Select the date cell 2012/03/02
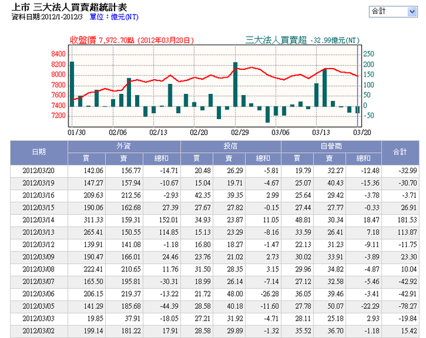426x338 pixels. [39, 331]
